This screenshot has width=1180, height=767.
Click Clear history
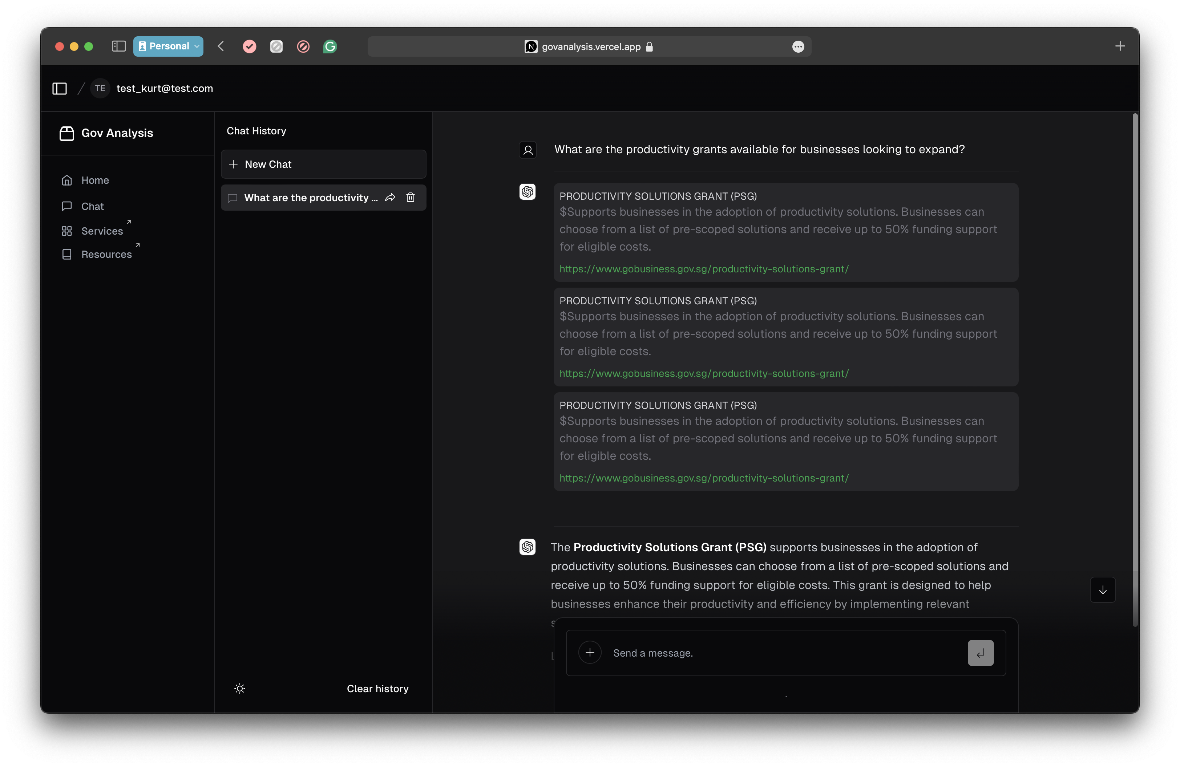[x=377, y=689]
